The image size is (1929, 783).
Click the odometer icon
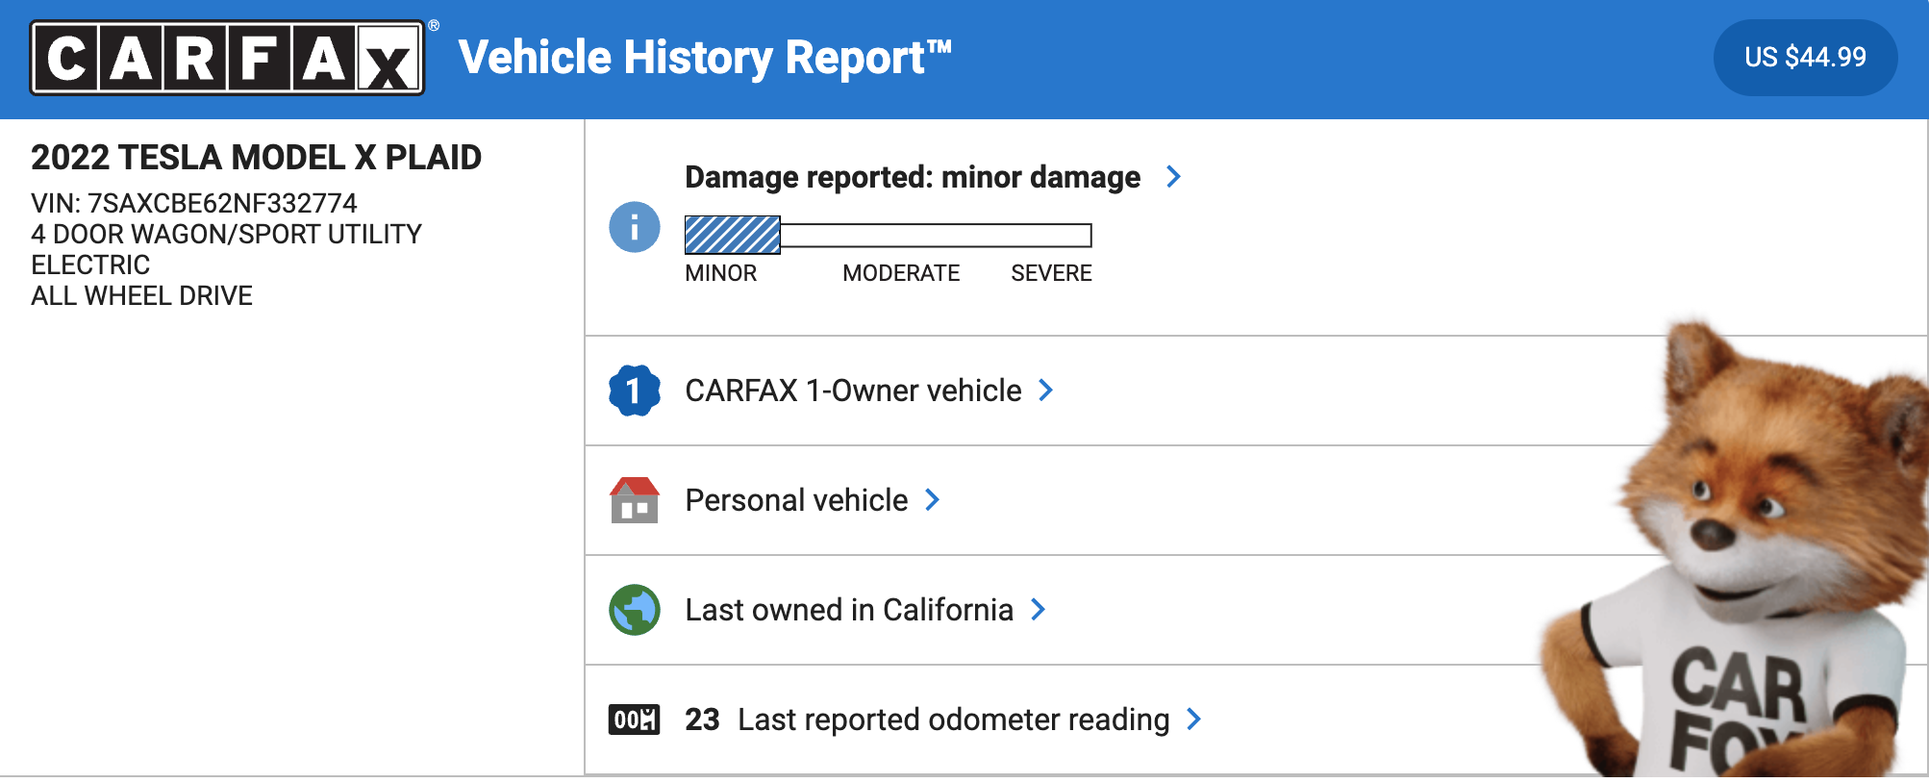(x=635, y=720)
